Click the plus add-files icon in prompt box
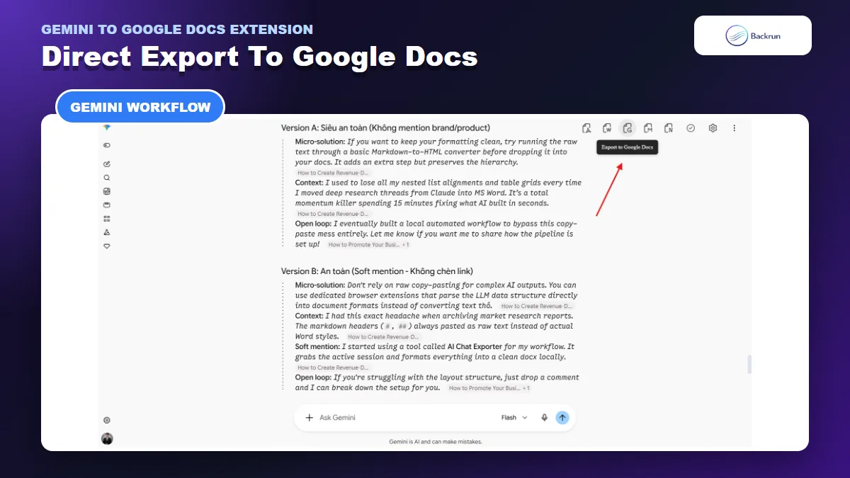This screenshot has height=478, width=850. coord(309,418)
